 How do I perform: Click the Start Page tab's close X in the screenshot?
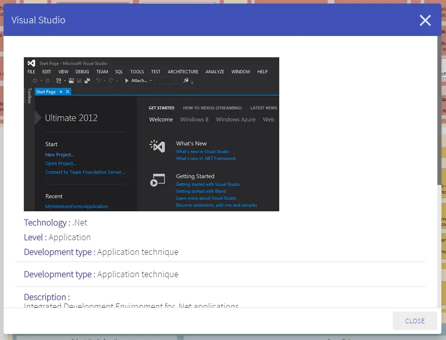click(67, 92)
